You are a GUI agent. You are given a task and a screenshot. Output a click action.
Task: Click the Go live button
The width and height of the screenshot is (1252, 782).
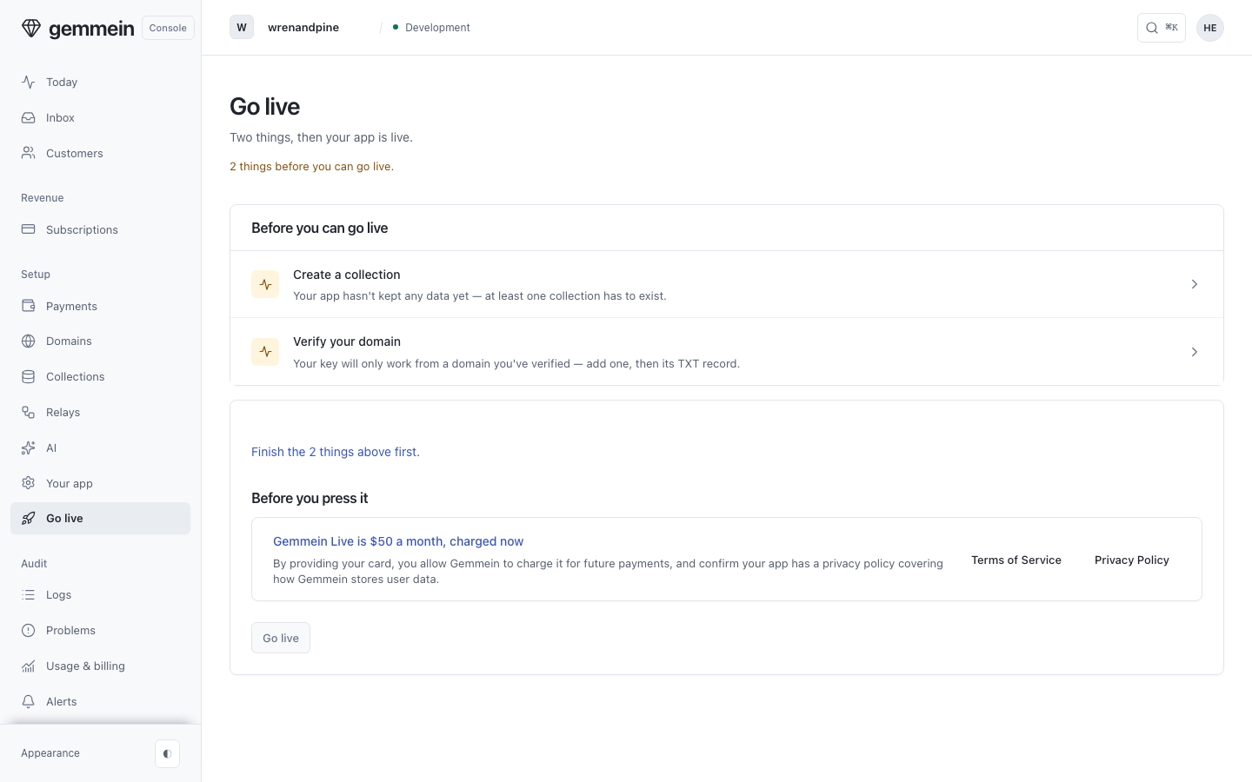pyautogui.click(x=281, y=638)
